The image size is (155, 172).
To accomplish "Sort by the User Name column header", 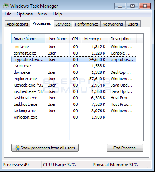I will (57, 39).
